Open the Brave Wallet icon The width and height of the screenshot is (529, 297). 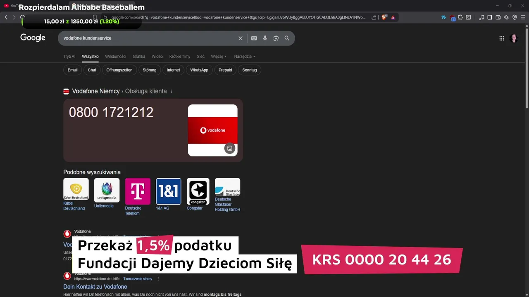point(498,17)
